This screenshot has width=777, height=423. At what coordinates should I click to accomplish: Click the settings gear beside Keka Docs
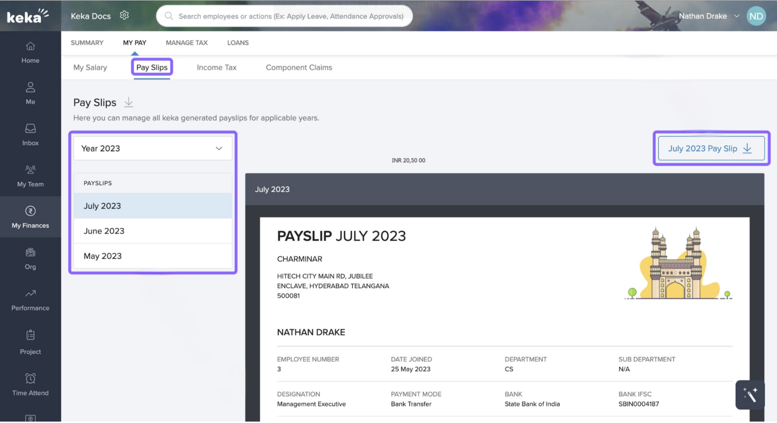(124, 15)
